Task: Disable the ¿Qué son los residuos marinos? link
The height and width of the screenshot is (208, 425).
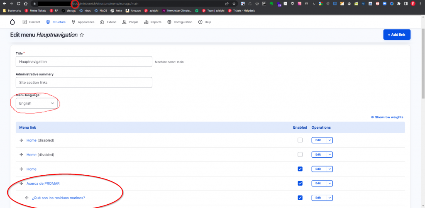Action: pyautogui.click(x=300, y=198)
